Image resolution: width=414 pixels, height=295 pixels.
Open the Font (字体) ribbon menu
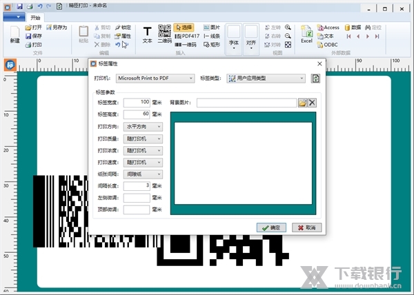click(234, 36)
